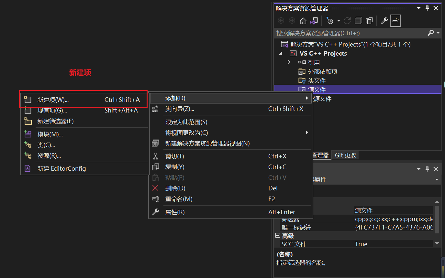Open the properties object selector combo box
The height and width of the screenshot is (278, 445).
437,179
